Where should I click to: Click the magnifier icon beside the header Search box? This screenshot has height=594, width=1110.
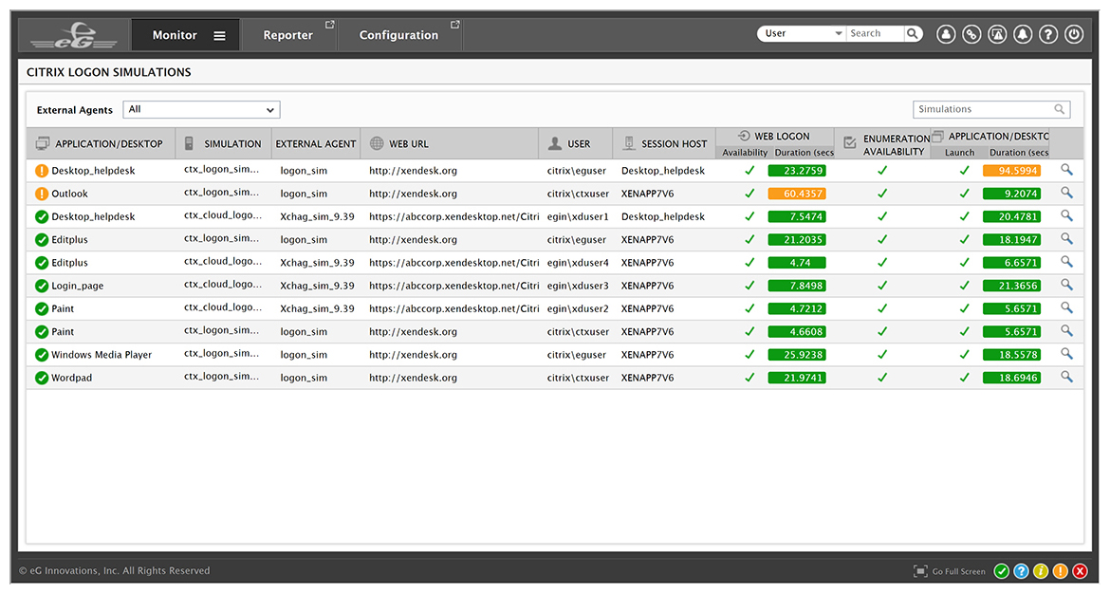(x=913, y=33)
